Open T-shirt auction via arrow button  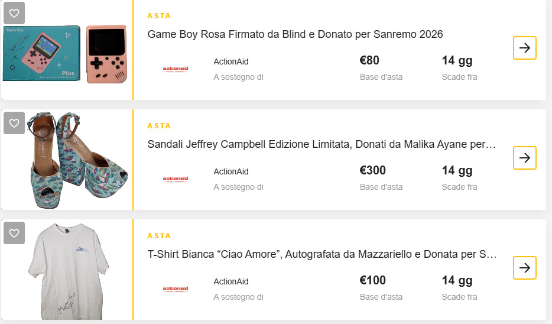[524, 268]
